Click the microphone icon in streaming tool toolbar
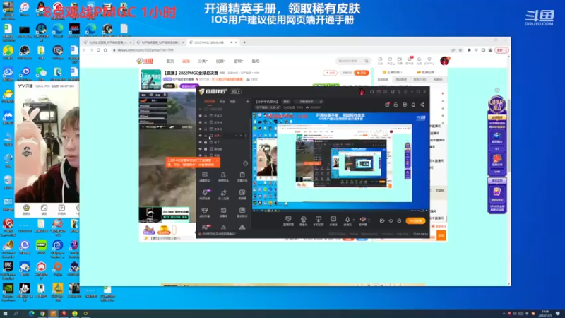The image size is (565, 318). (347, 219)
